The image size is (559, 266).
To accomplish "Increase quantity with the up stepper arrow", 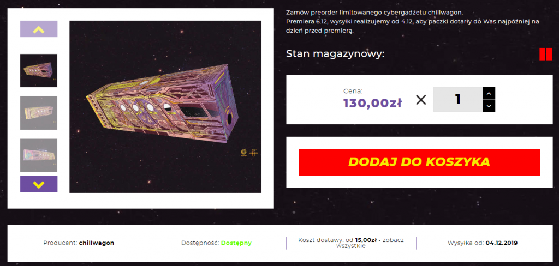I will pos(489,94).
